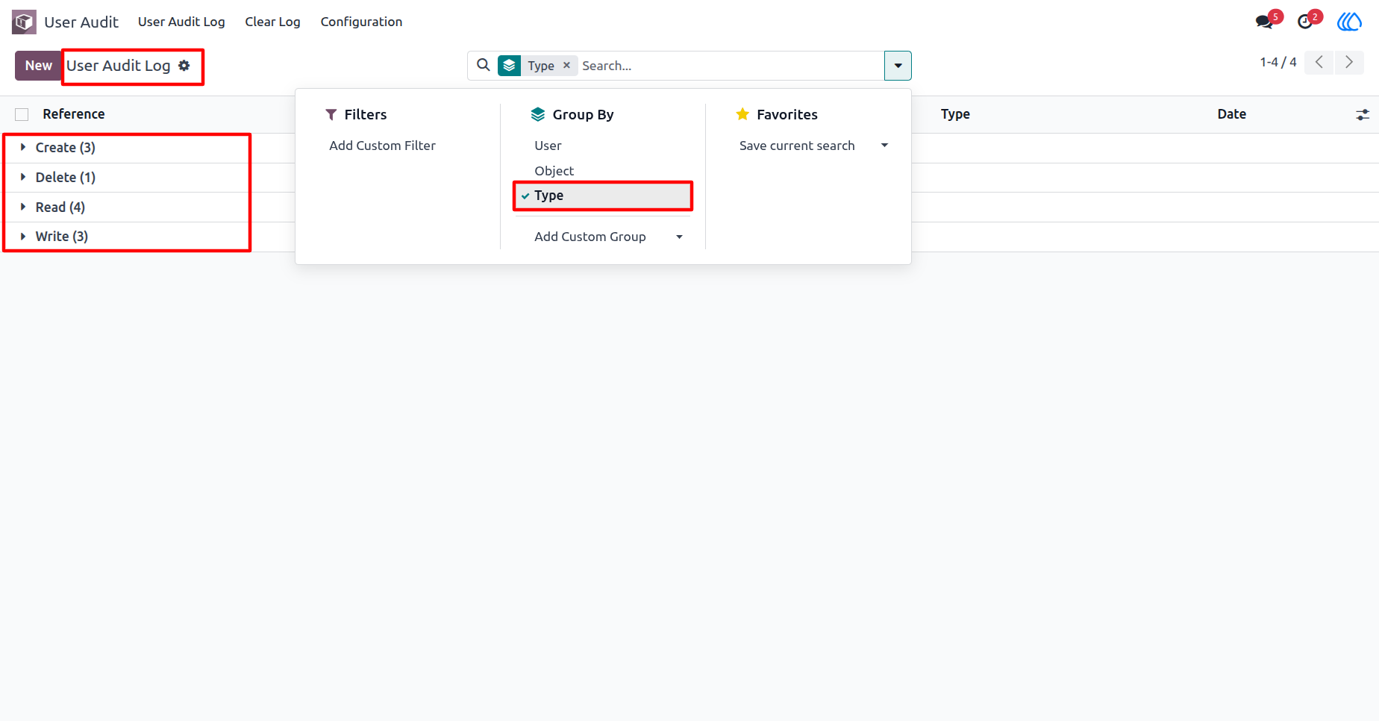
Task: Click the User Audit app title
Action: click(81, 22)
